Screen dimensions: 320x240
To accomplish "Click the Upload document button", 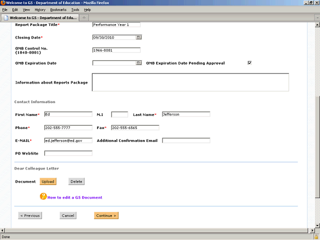I will pyautogui.click(x=48, y=181).
